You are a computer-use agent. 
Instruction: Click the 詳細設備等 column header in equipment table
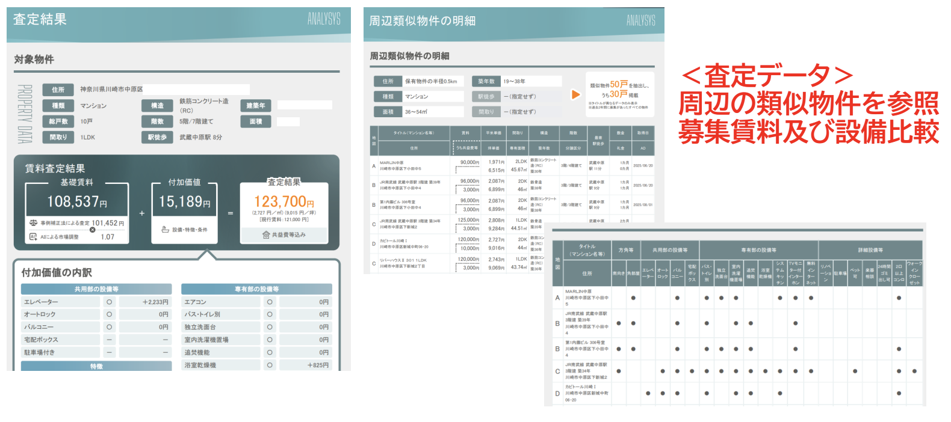pos(870,250)
